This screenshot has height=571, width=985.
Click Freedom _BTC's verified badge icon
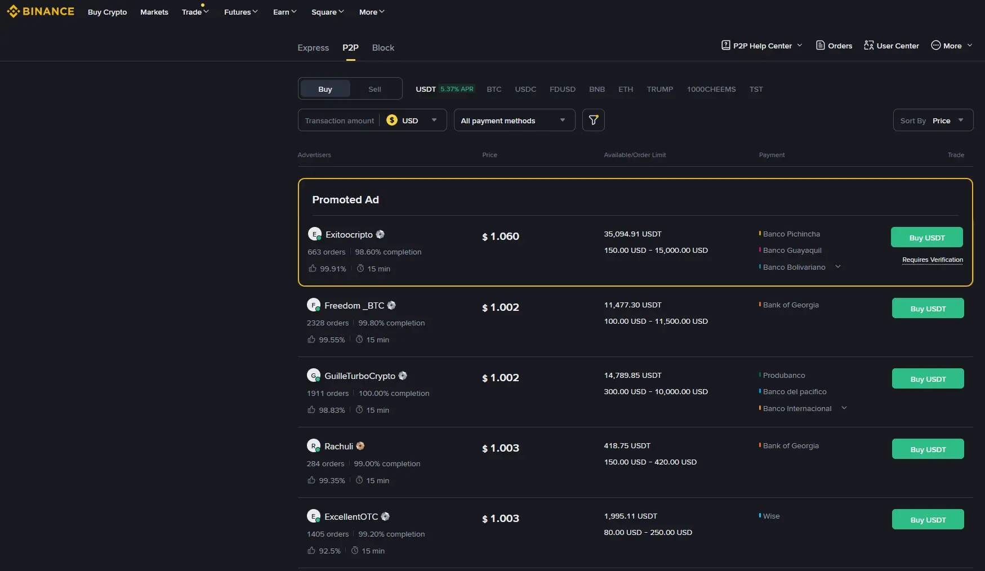pos(391,305)
